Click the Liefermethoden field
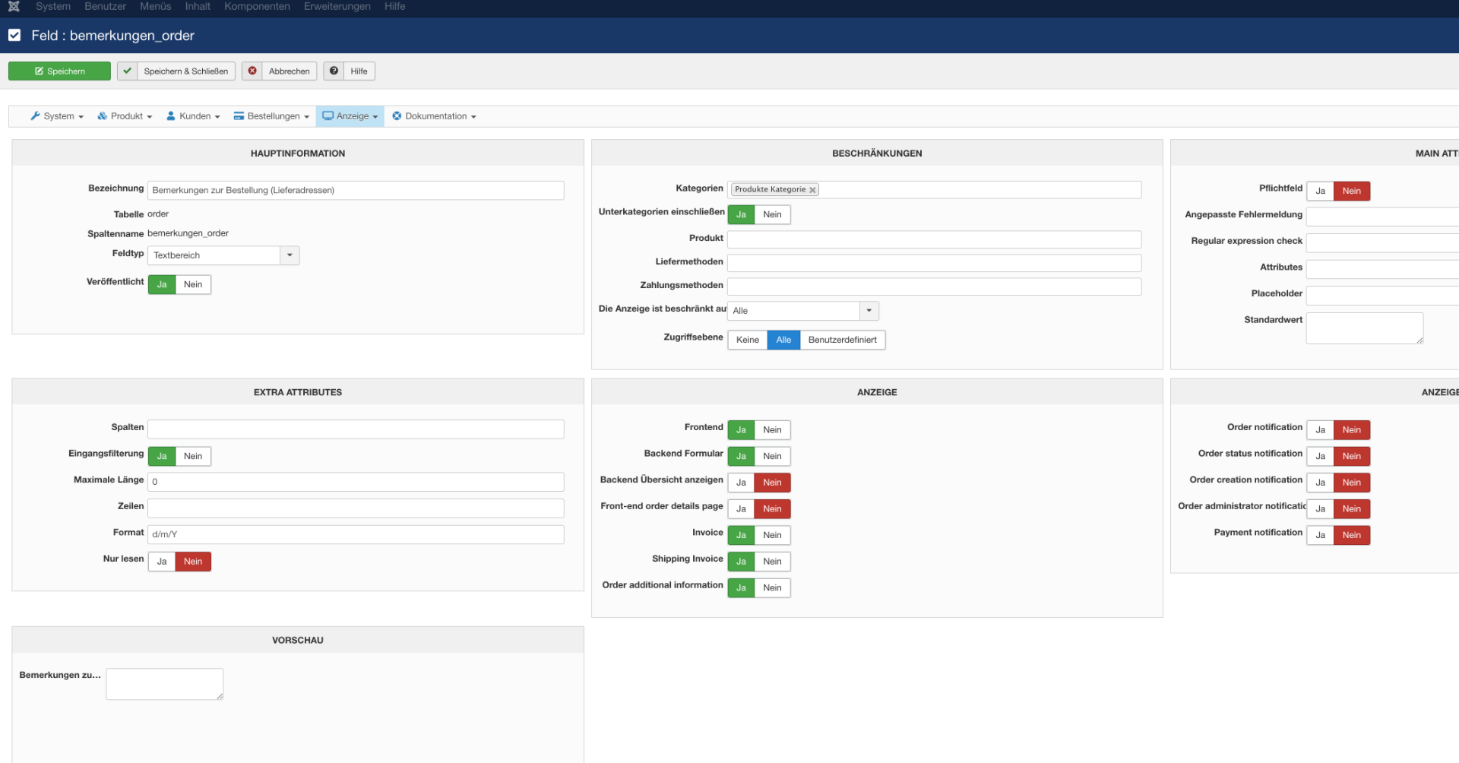This screenshot has height=763, width=1459. coord(935,263)
